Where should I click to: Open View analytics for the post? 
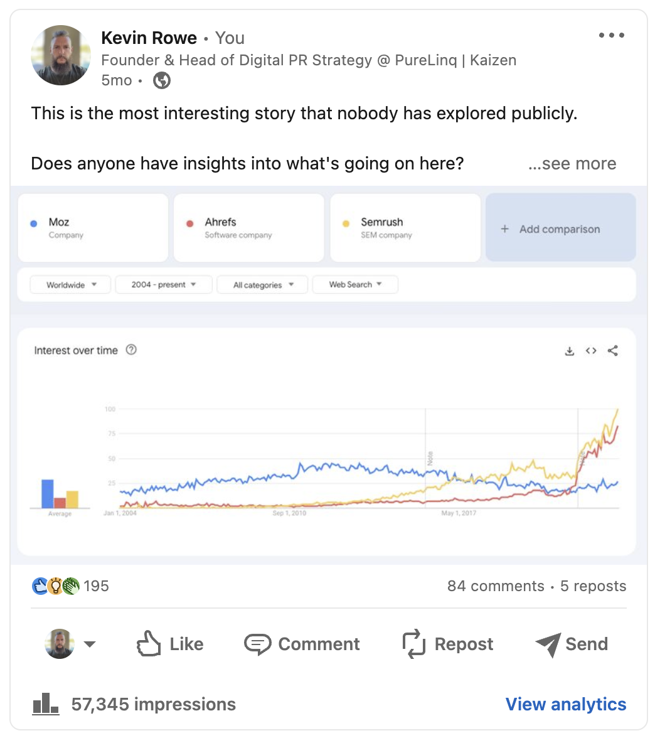point(565,704)
